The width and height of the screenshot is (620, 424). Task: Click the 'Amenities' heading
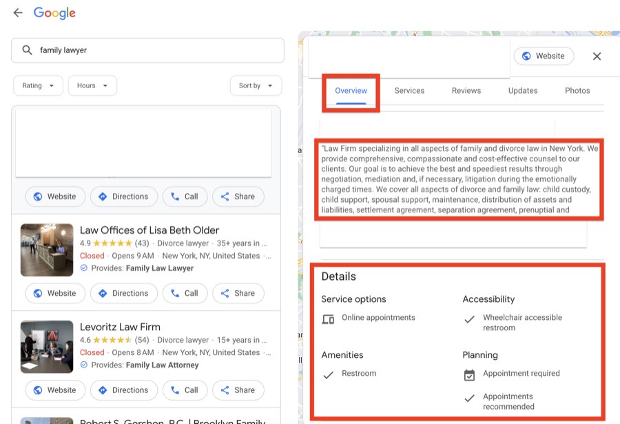(342, 355)
